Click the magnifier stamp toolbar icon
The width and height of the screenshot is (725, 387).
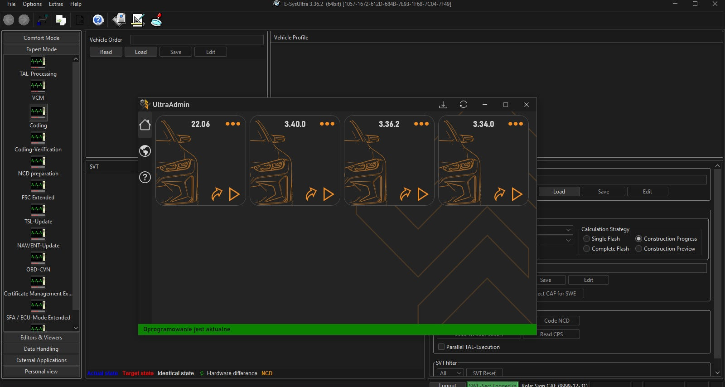pyautogui.click(x=156, y=20)
